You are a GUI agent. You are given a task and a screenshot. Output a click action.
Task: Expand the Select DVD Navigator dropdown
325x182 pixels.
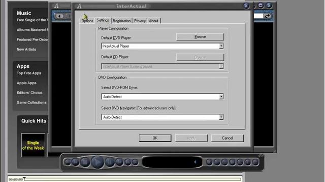click(x=221, y=117)
